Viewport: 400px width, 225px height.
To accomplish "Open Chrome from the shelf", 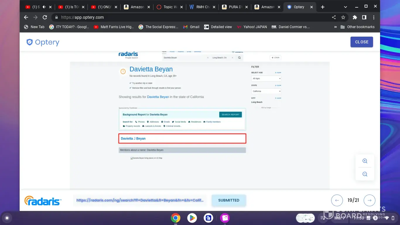I will [x=176, y=218].
